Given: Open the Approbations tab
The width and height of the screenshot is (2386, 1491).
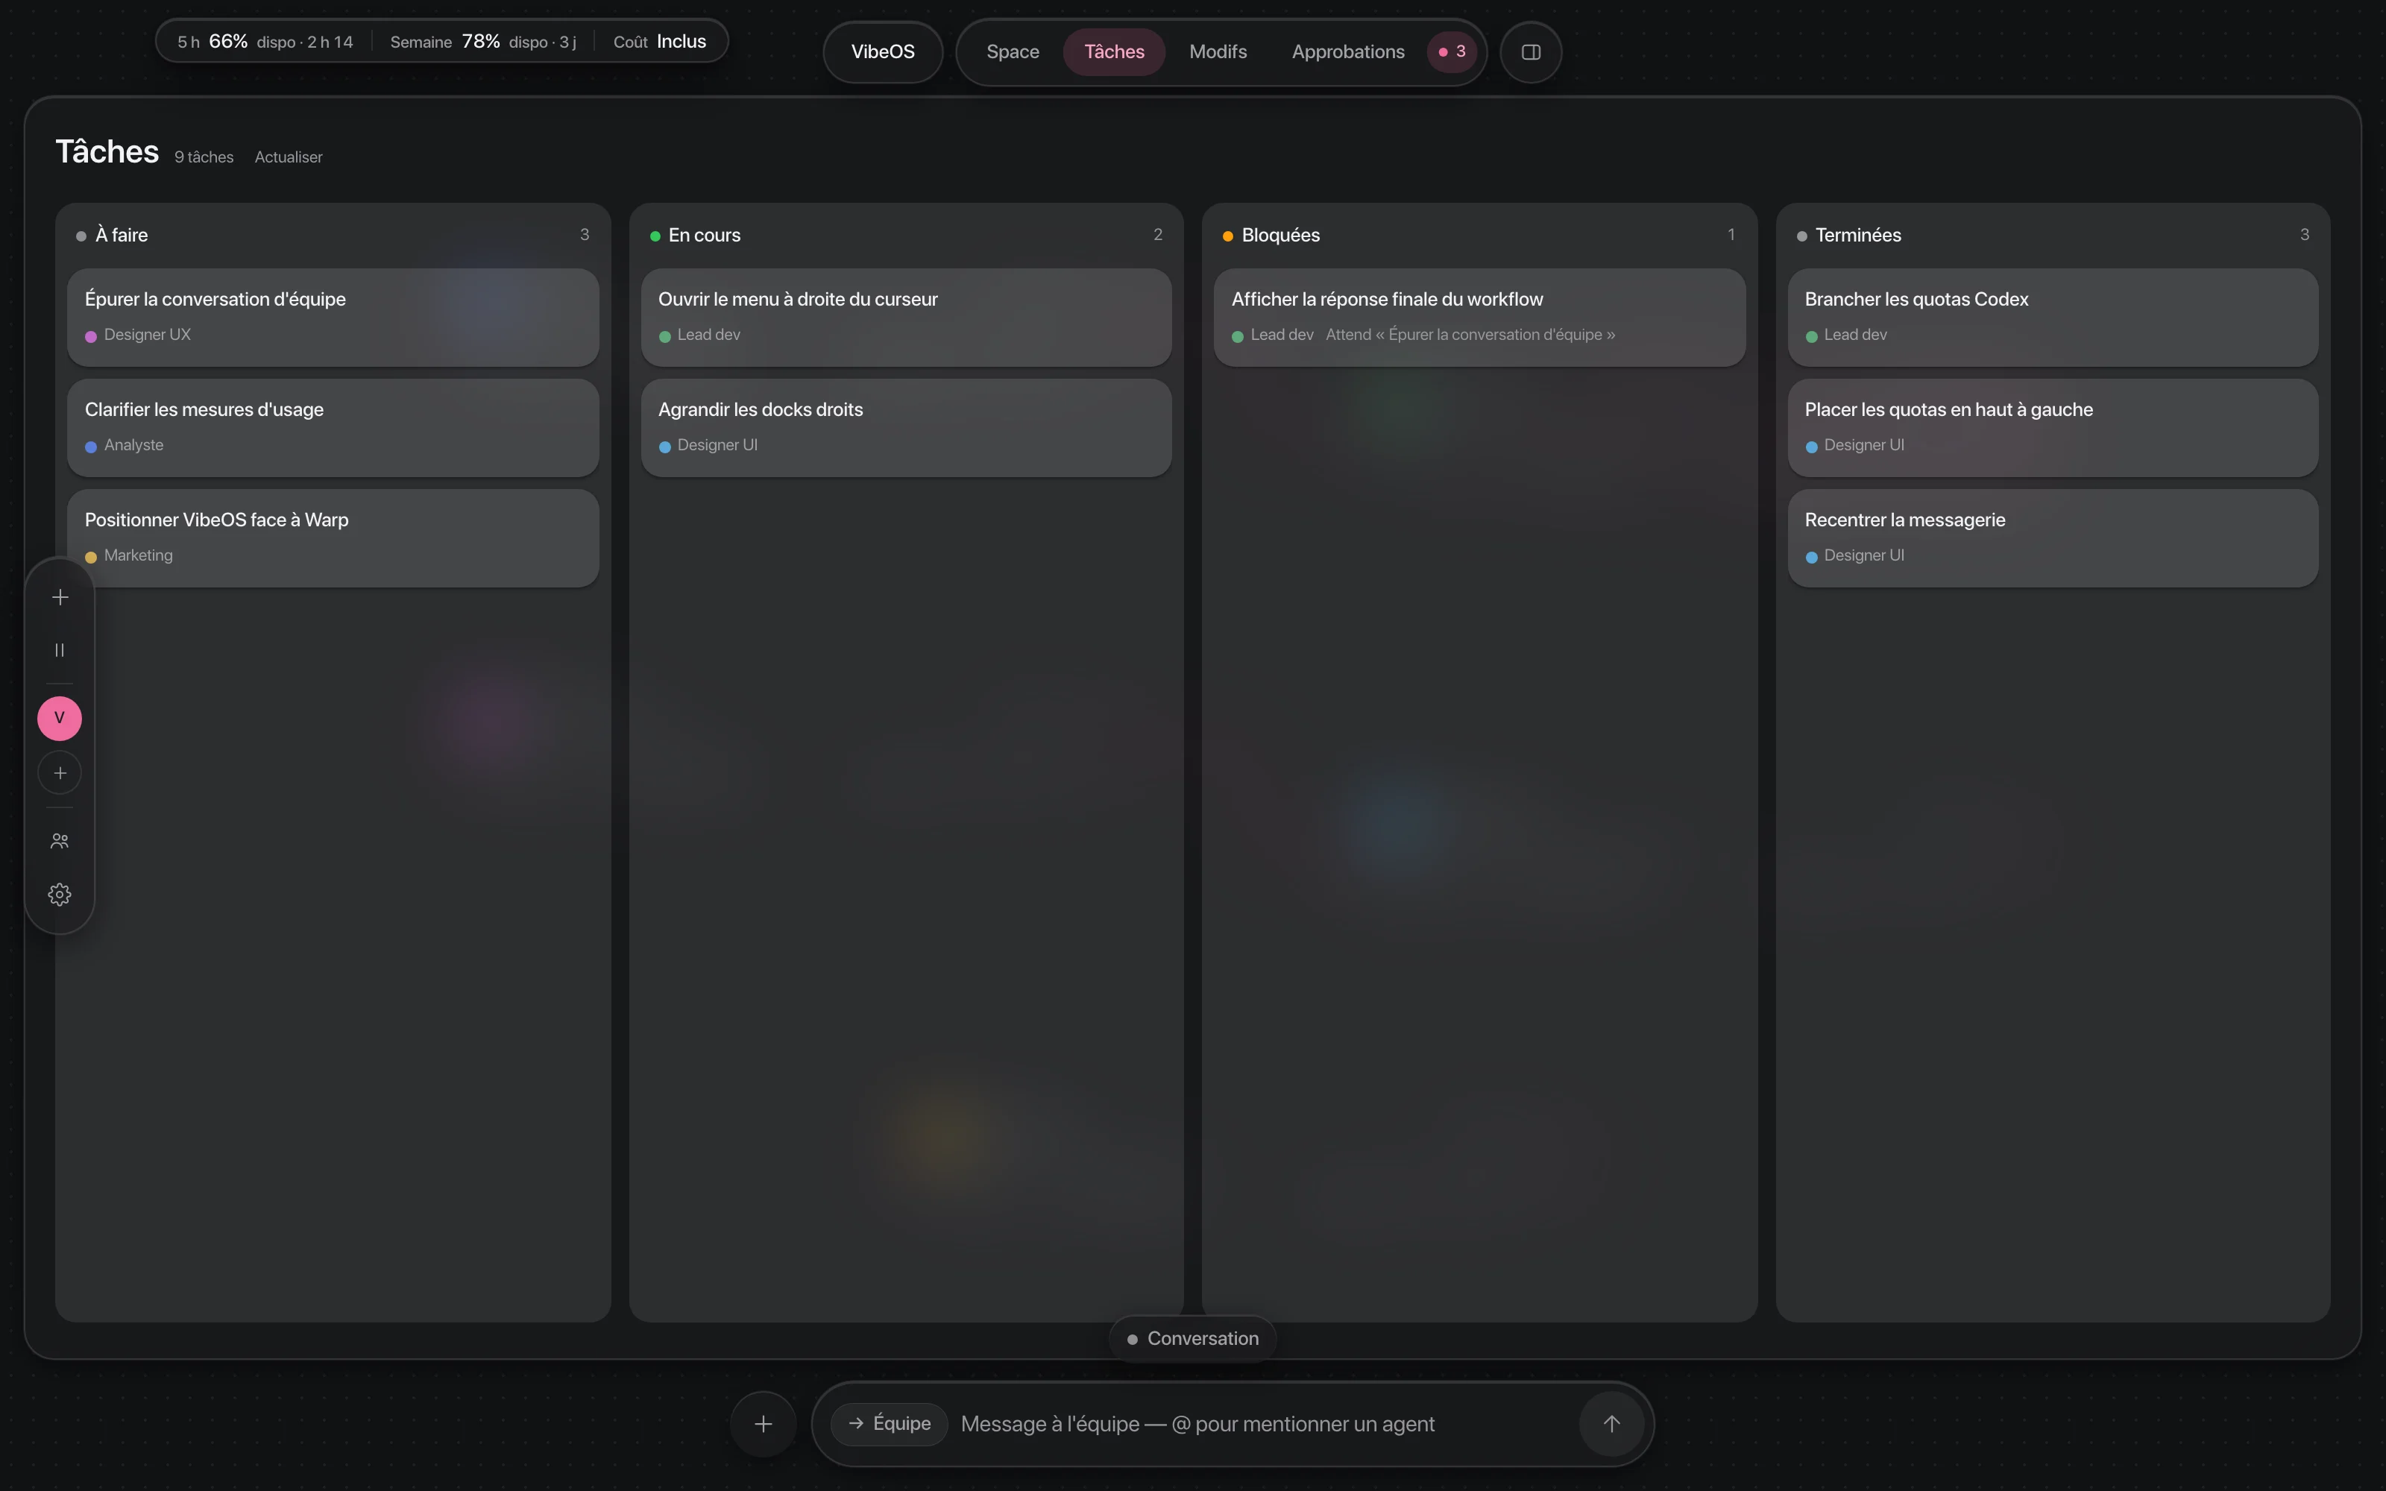Looking at the screenshot, I should coord(1348,51).
